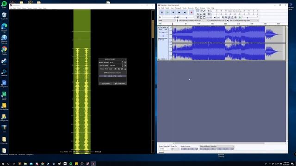
Task: Click the Play-at-Speed green arrow
Action: pos(240,18)
